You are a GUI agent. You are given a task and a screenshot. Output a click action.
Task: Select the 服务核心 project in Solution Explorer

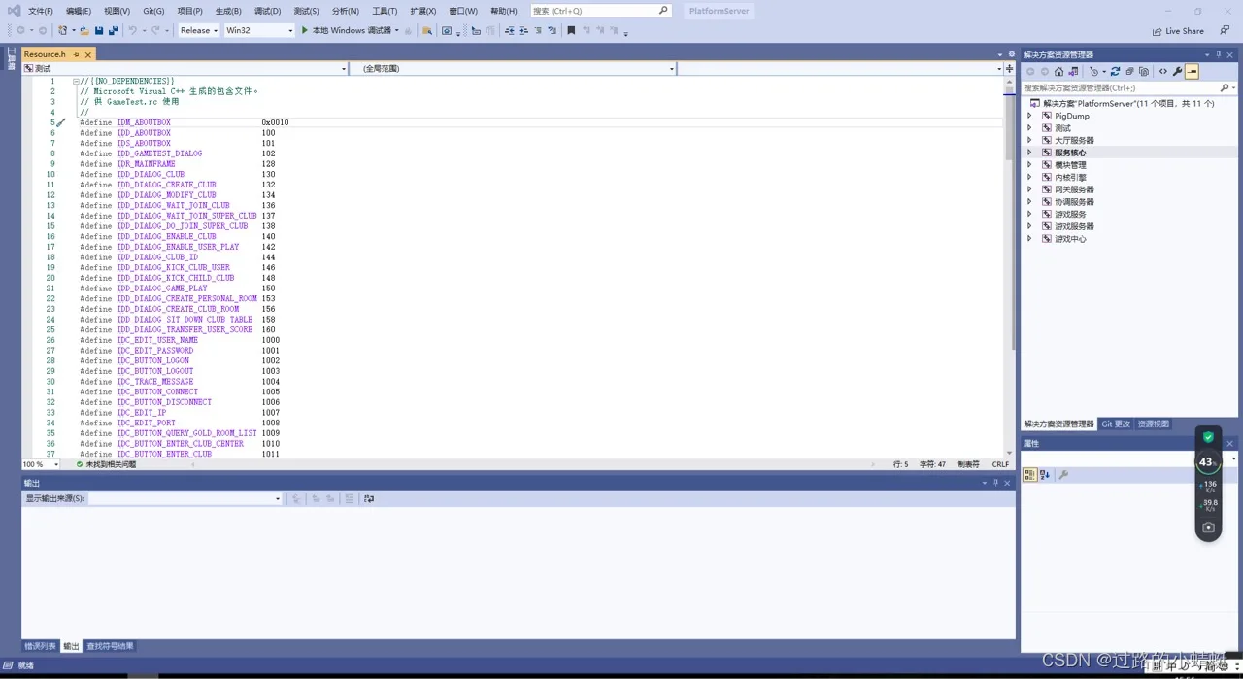click(x=1070, y=153)
